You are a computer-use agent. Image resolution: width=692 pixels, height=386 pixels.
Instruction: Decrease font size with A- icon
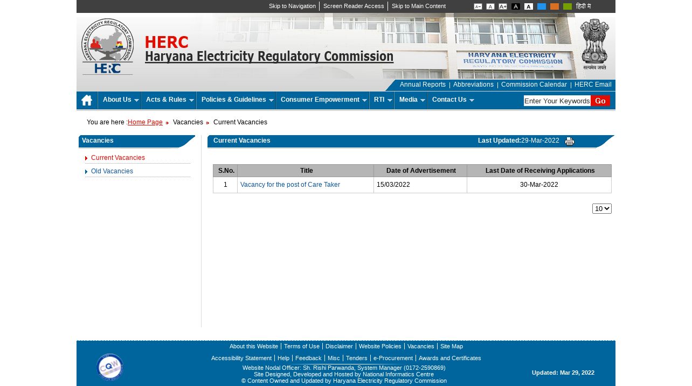[x=478, y=6]
